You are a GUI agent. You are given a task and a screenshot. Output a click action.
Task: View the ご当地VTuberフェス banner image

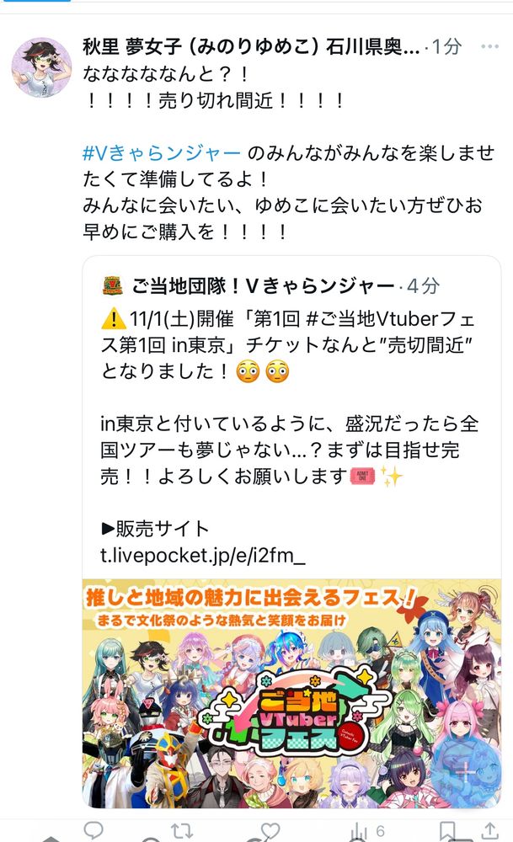[x=291, y=693]
